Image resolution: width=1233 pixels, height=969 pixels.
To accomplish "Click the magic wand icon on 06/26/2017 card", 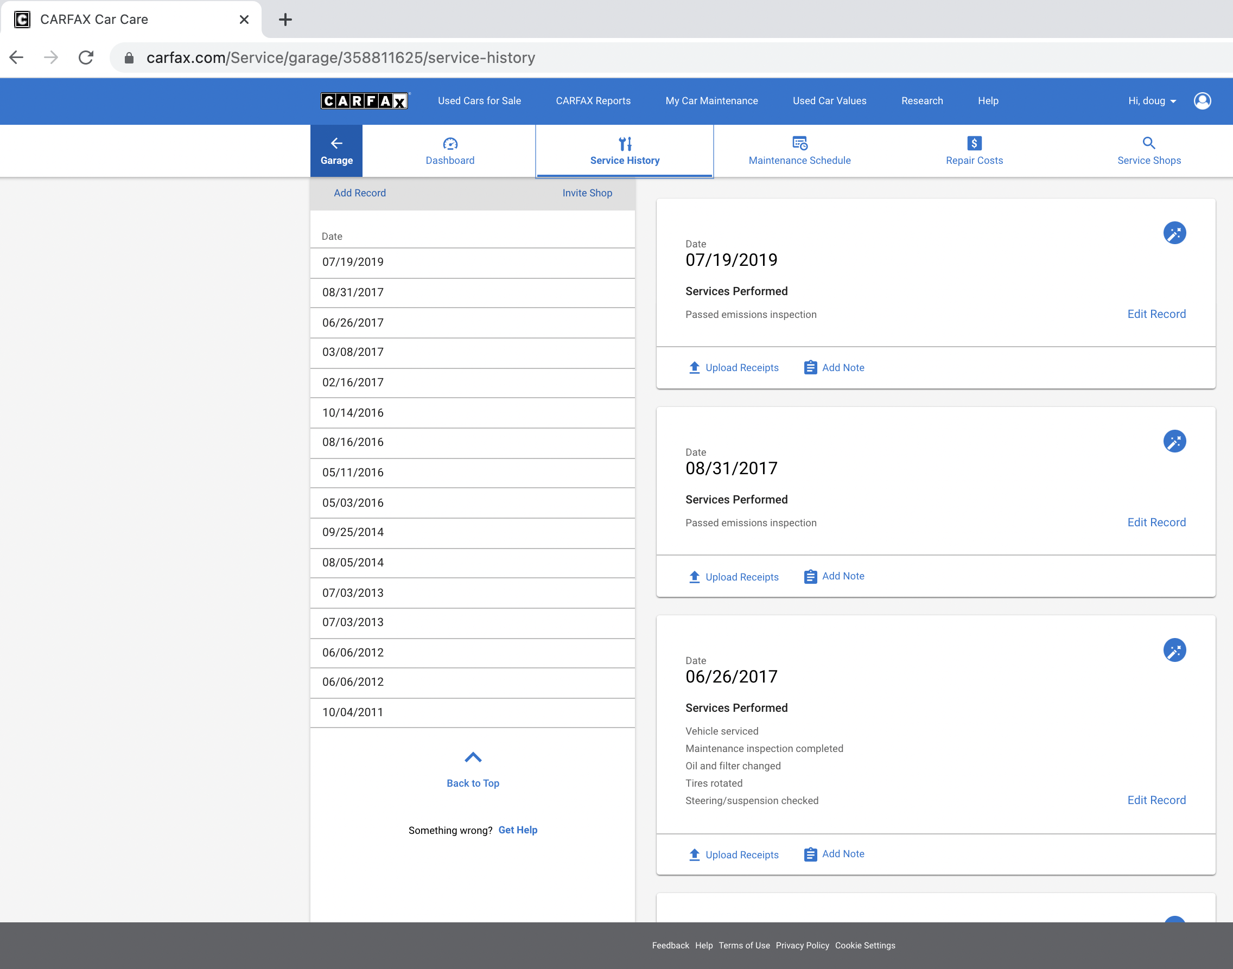I will pos(1174,649).
